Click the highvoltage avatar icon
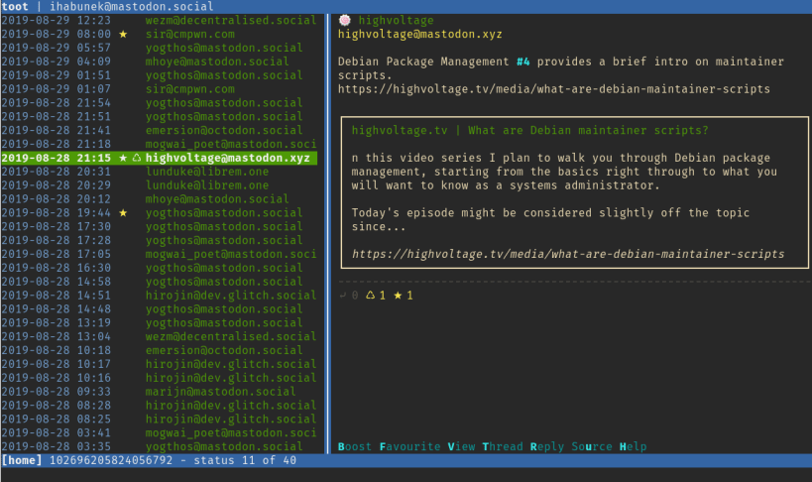 coord(344,20)
